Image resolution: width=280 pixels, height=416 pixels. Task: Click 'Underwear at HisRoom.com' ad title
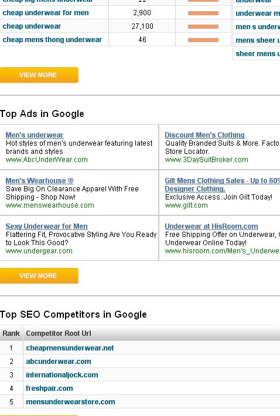pyautogui.click(x=211, y=226)
